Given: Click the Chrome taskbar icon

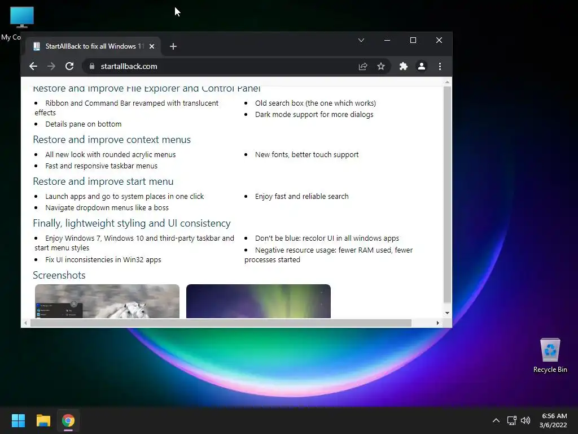Looking at the screenshot, I should tap(68, 420).
